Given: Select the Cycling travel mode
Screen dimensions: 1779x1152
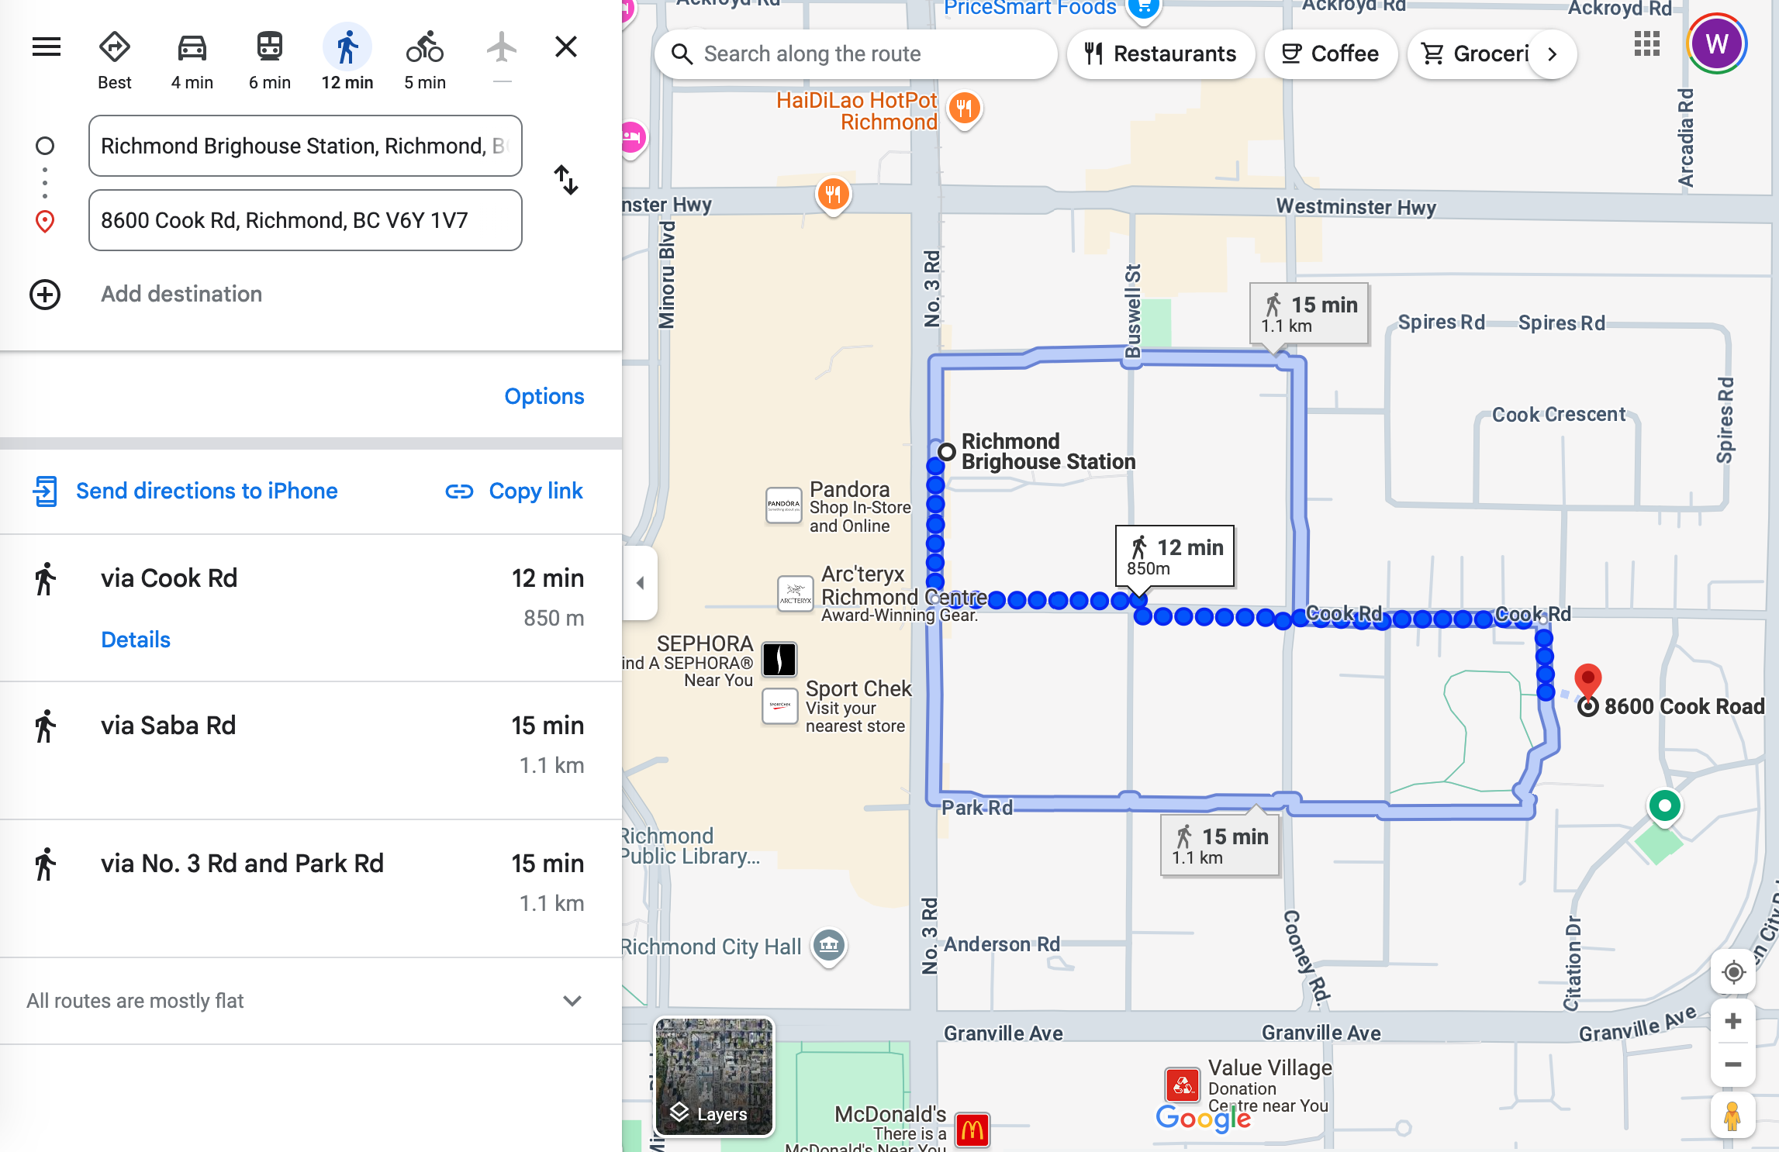Looking at the screenshot, I should pos(424,60).
